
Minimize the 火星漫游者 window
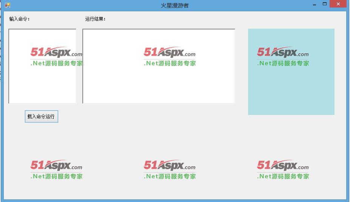pos(315,5)
